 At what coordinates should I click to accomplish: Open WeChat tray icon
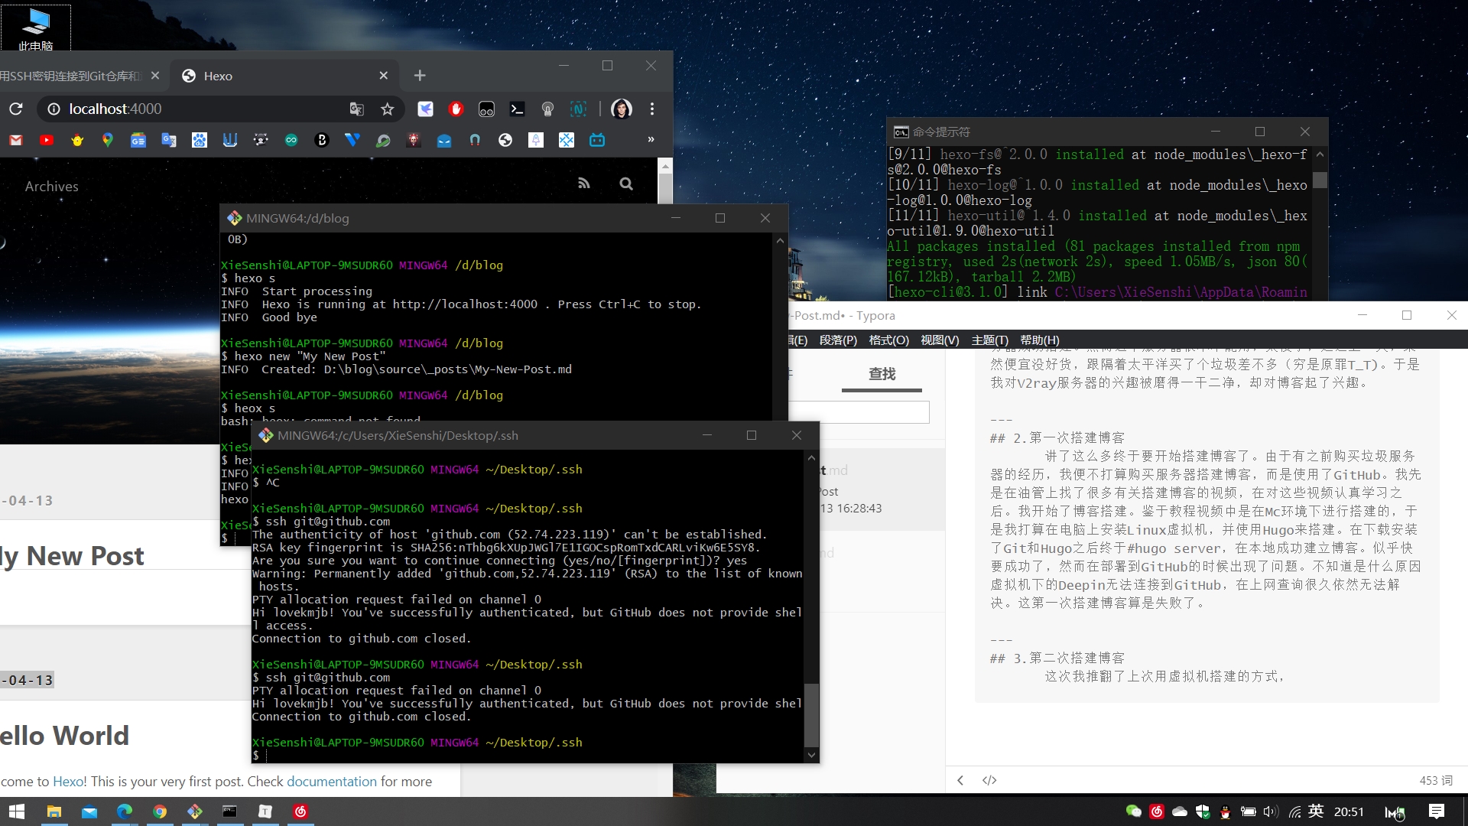(1134, 811)
